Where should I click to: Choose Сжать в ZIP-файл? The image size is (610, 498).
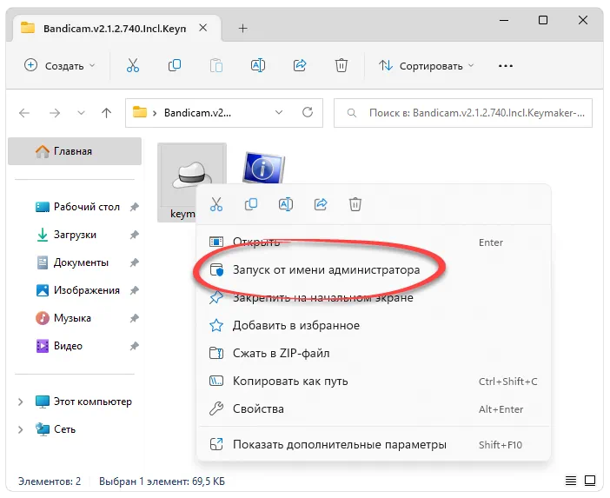click(374, 353)
